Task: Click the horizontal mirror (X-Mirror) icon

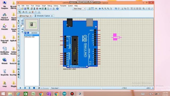Action: [22, 29]
